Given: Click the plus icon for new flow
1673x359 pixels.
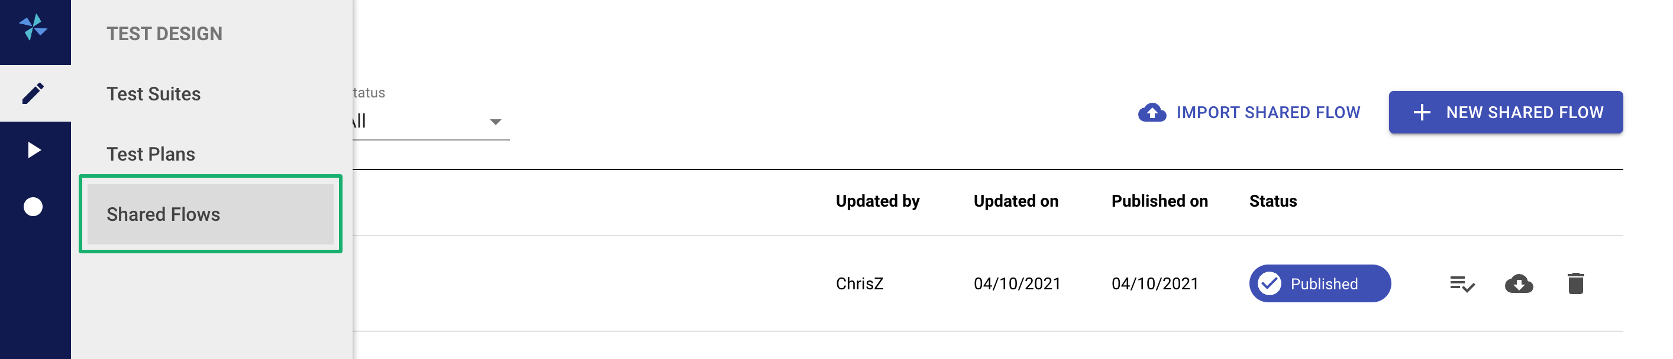Looking at the screenshot, I should click(1422, 113).
